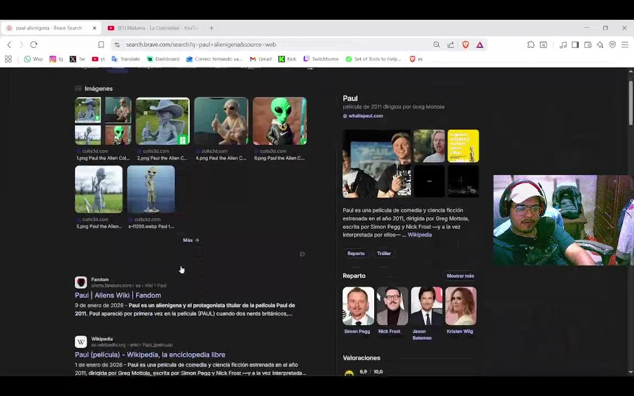Image resolution: width=634 pixels, height=396 pixels.
Task: Open a new tab with plus button
Action: 211,28
